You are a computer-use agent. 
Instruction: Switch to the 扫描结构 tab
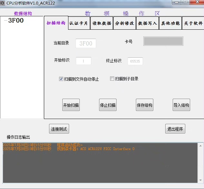point(56,23)
